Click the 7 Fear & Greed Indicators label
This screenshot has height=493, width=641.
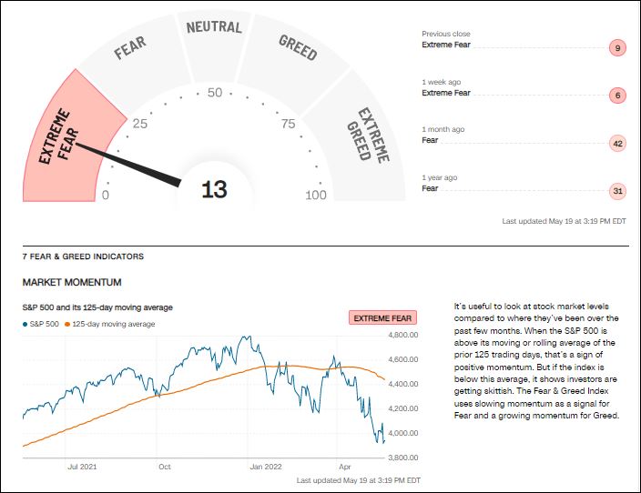83,257
